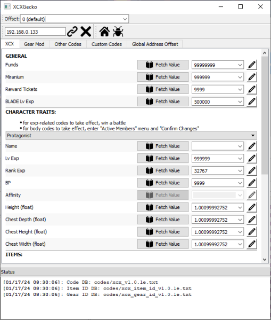Fetch Value for BLADE Lv Exp
The width and height of the screenshot is (271, 320).
point(163,102)
